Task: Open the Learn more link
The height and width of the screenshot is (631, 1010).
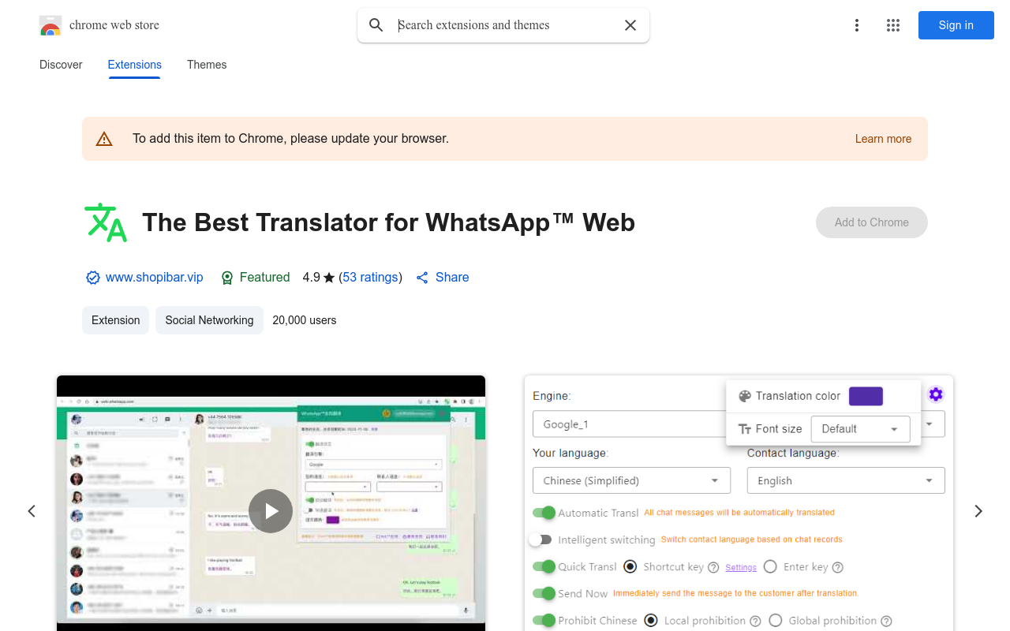Action: (x=883, y=139)
